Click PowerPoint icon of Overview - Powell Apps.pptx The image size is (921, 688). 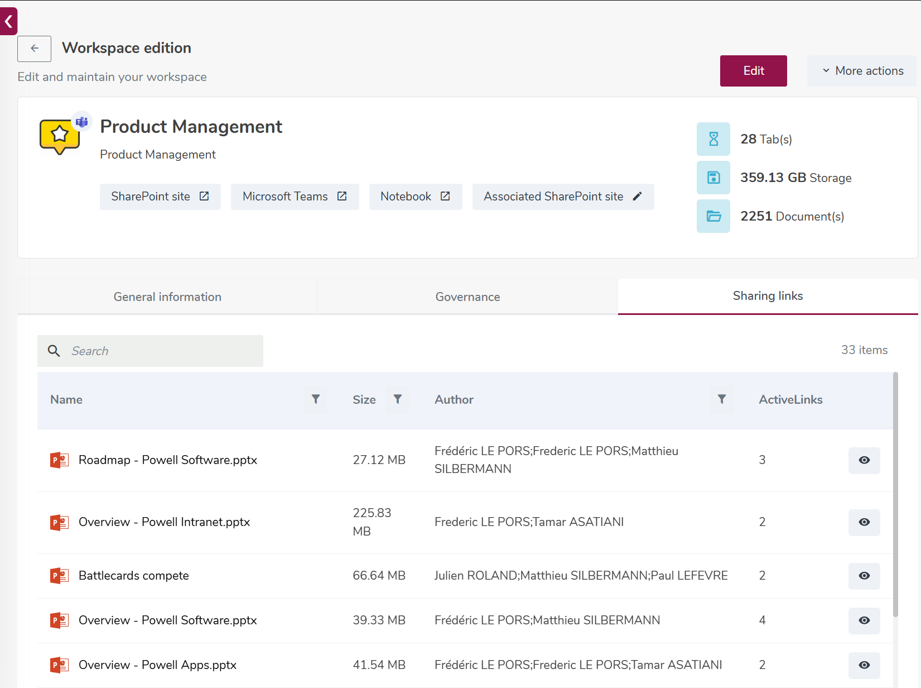(59, 665)
